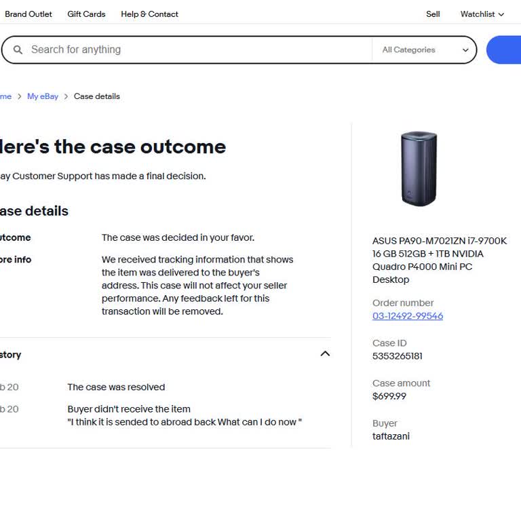Click the Sell link
This screenshot has height=521, width=521.
(433, 14)
